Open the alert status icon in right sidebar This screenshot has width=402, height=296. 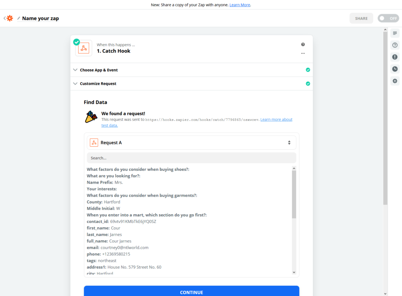click(395, 57)
